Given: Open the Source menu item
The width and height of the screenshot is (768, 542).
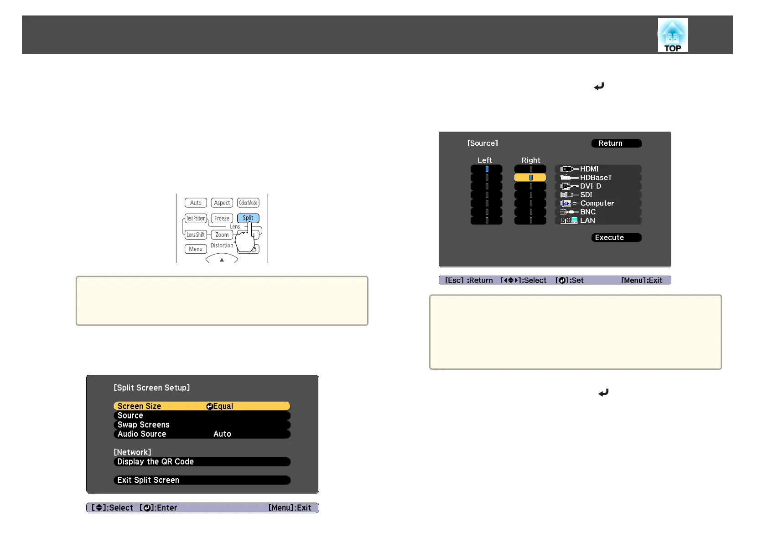Looking at the screenshot, I should coord(202,415).
